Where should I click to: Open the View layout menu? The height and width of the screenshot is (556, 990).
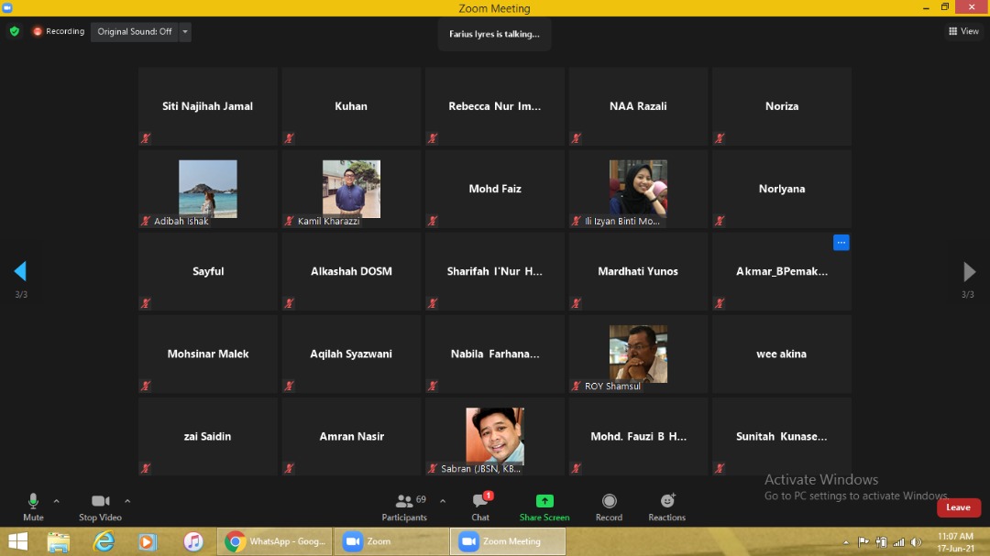pos(963,31)
